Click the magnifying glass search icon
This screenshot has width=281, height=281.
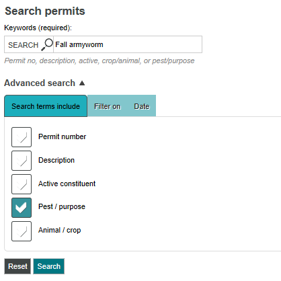47,44
